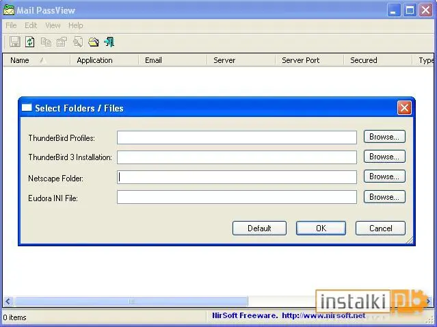Image resolution: width=437 pixels, height=327 pixels.
Task: Sort by the Server Port column header
Action: pyautogui.click(x=309, y=60)
